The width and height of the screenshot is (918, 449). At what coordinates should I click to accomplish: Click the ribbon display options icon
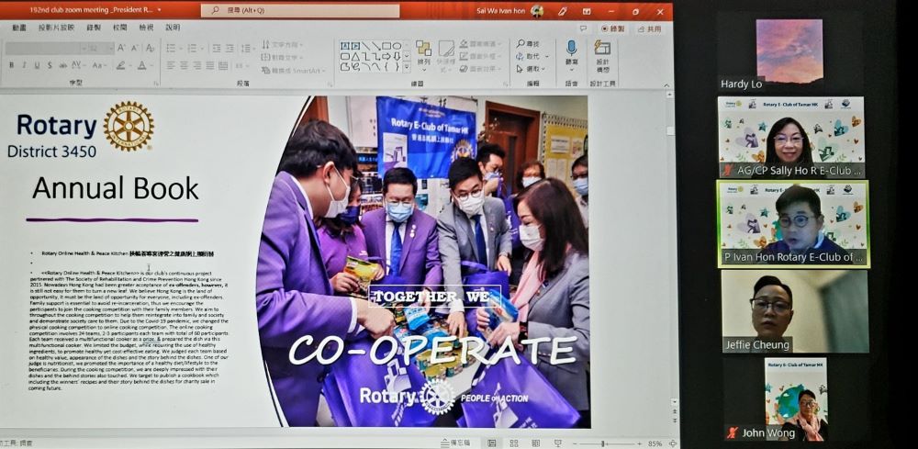tap(587, 11)
